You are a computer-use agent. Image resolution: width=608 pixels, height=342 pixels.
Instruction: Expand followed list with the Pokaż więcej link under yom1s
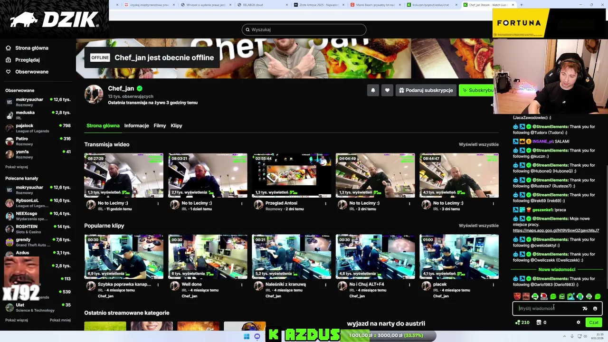point(17,167)
